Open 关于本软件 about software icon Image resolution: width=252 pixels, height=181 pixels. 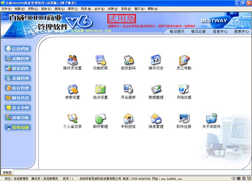tap(212, 118)
